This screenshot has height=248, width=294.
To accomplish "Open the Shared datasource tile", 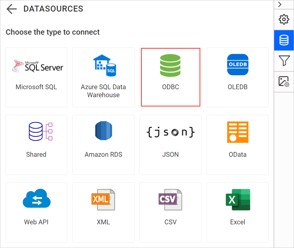I will coord(36,145).
